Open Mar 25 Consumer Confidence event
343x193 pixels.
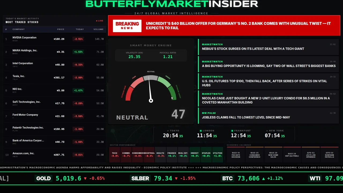[x=255, y=155]
